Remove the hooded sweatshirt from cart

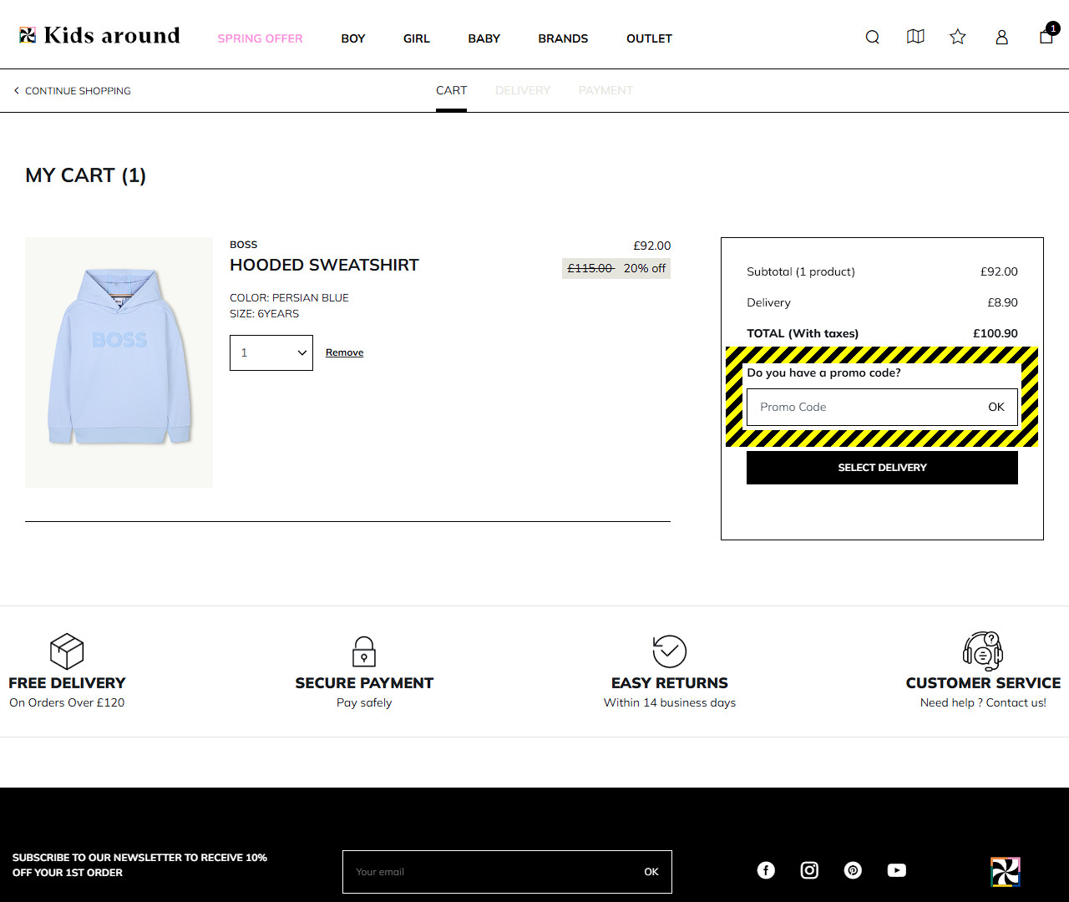pyautogui.click(x=344, y=352)
